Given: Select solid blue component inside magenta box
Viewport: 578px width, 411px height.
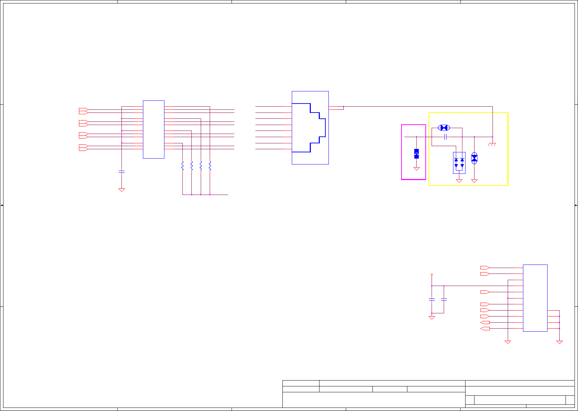Looking at the screenshot, I should pos(416,154).
